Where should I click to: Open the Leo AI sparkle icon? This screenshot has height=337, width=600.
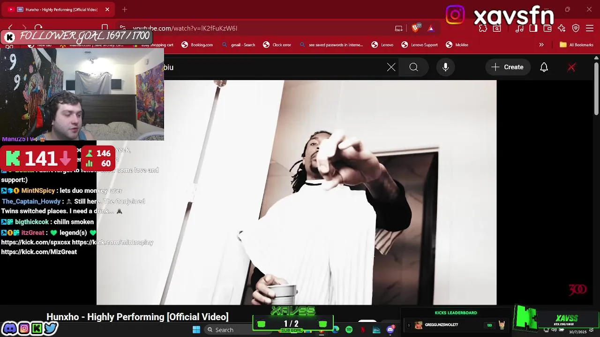point(562,29)
